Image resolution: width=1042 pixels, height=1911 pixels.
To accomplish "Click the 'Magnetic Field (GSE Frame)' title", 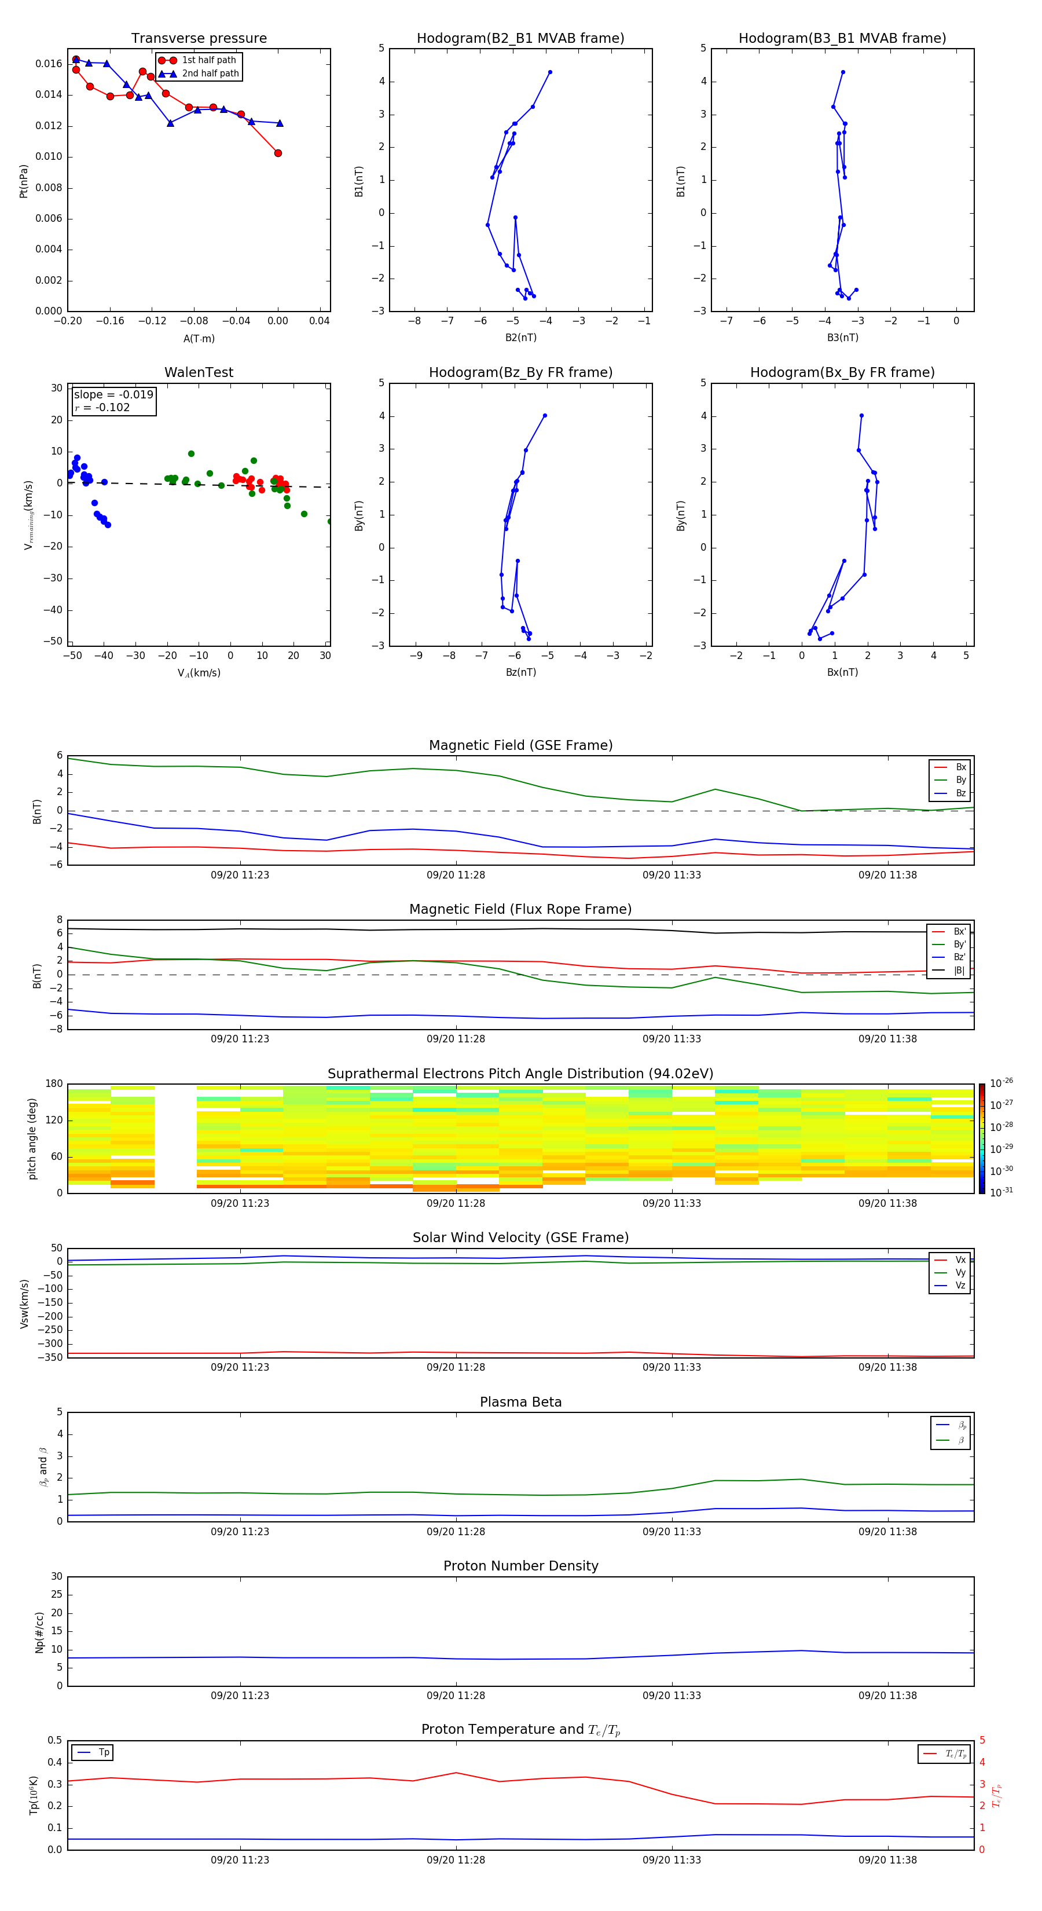I will [x=520, y=745].
